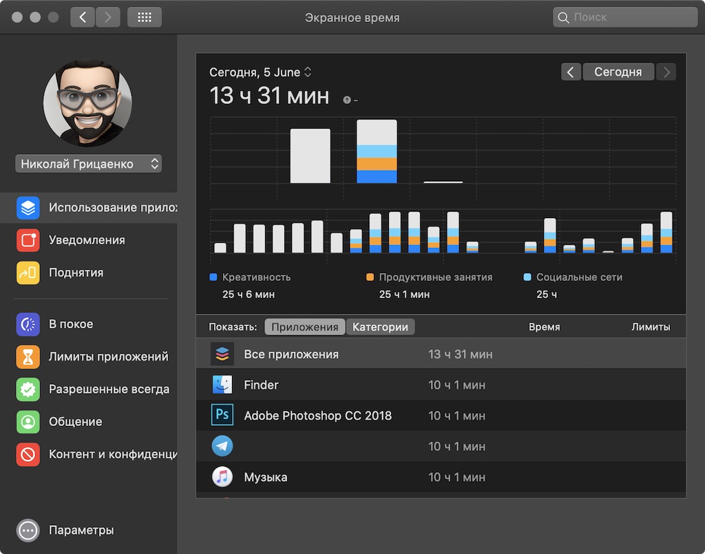Open the Сегодня, 5 June date picker
The height and width of the screenshot is (554, 705).
pos(260,72)
